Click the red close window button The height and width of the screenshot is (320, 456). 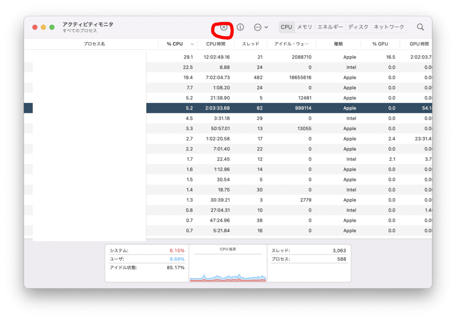[35, 27]
